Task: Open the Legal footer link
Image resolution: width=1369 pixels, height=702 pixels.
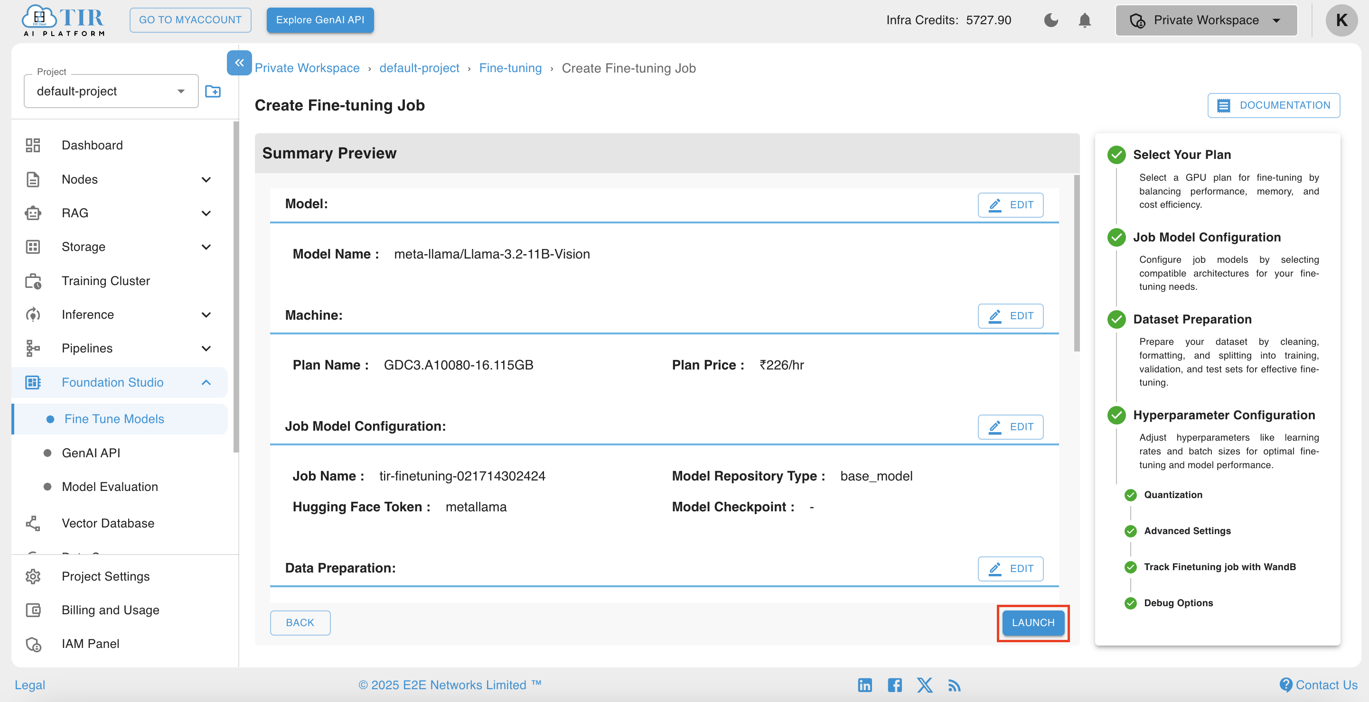Action: (30, 685)
